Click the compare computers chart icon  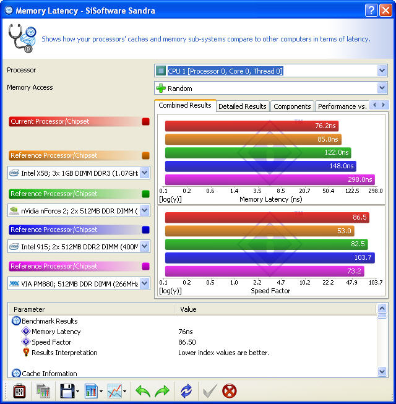43,391
